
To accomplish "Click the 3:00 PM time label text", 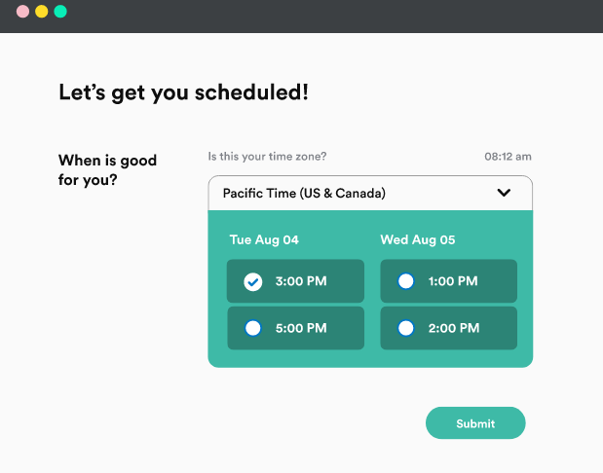I will coord(301,281).
